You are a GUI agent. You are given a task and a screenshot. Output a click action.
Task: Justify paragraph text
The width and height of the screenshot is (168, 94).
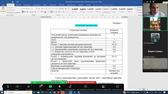tap(56, 12)
